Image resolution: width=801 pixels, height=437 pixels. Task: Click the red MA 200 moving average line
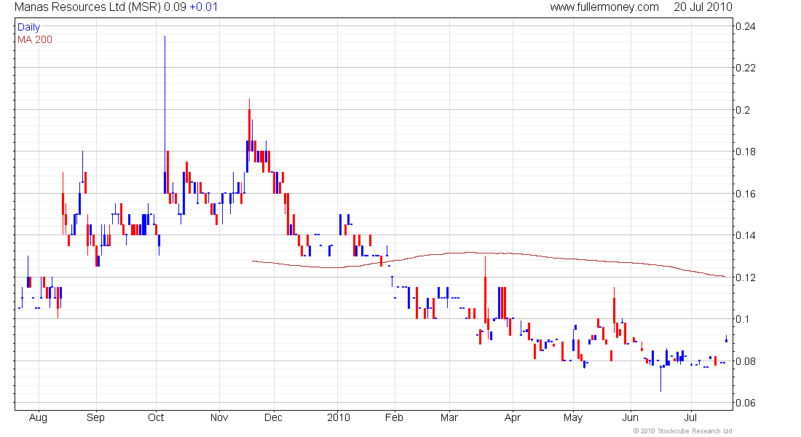[488, 253]
